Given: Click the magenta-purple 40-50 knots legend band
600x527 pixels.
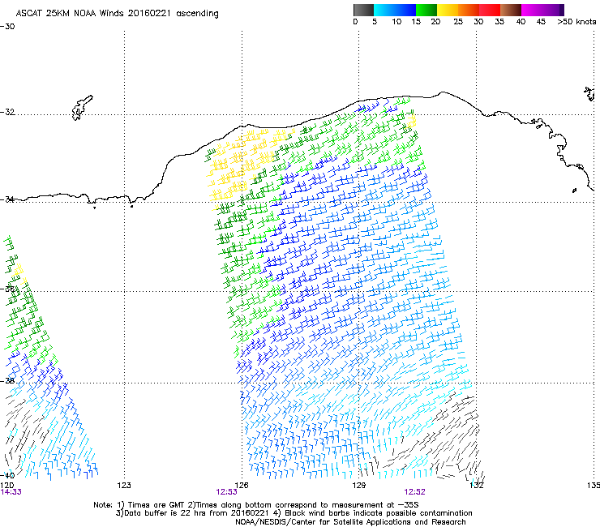Looking at the screenshot, I should [x=542, y=10].
